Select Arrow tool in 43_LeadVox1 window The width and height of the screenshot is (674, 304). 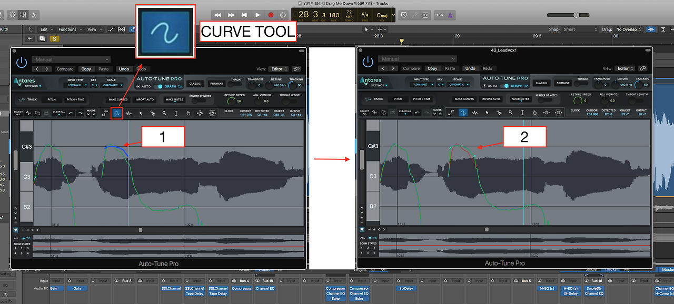(487, 112)
